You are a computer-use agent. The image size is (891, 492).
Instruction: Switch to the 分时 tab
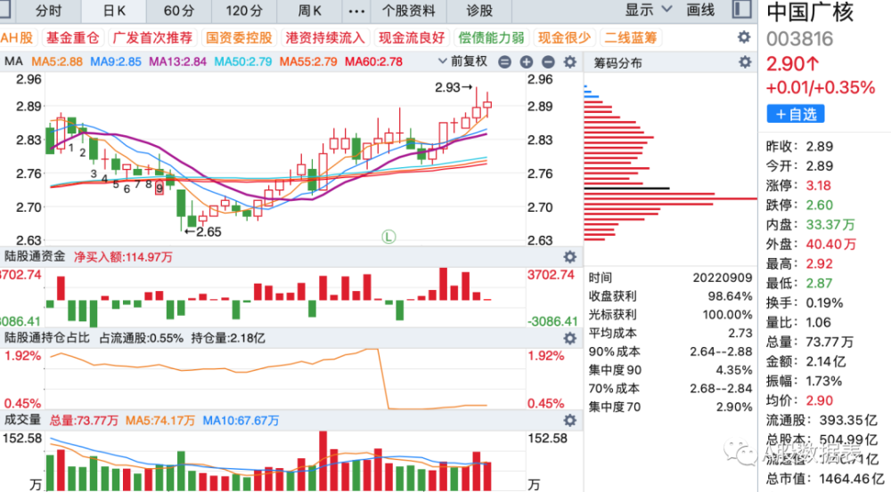48,11
